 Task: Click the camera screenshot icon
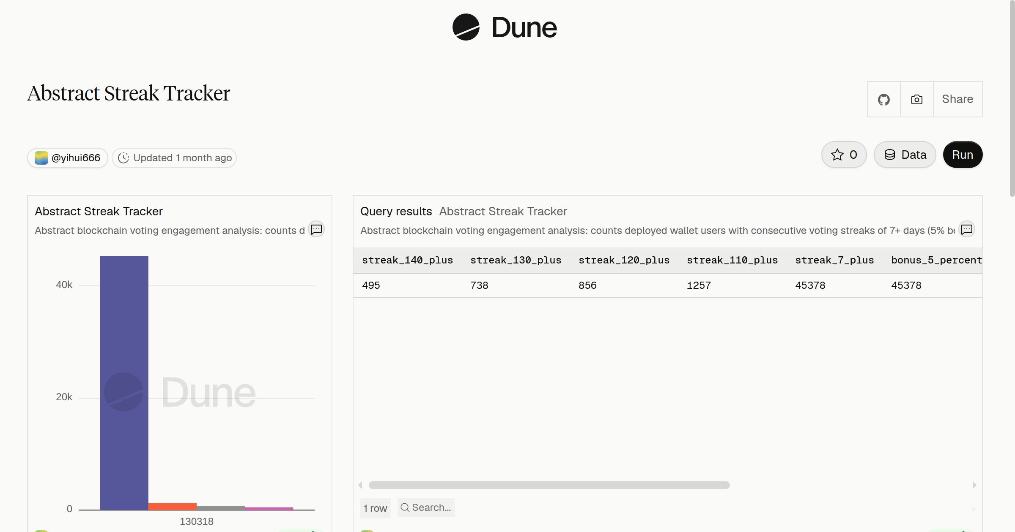916,99
